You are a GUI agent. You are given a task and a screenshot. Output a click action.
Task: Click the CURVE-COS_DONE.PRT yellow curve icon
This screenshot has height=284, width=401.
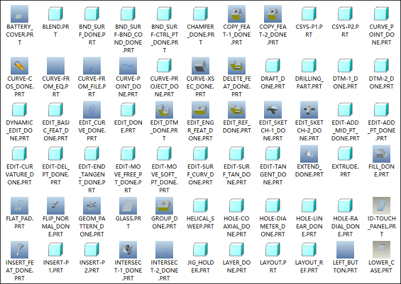tap(19, 66)
